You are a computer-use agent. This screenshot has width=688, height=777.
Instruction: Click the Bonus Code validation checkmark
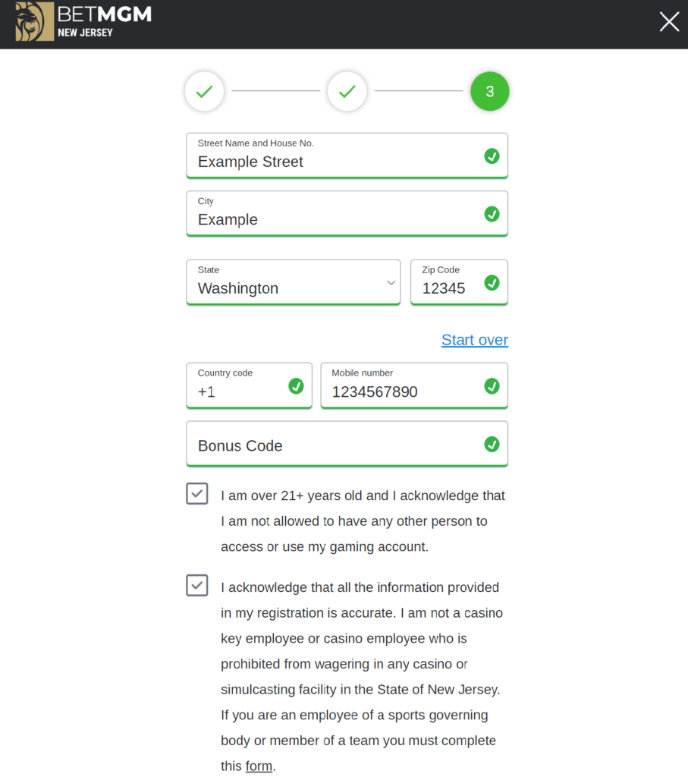[x=492, y=444]
